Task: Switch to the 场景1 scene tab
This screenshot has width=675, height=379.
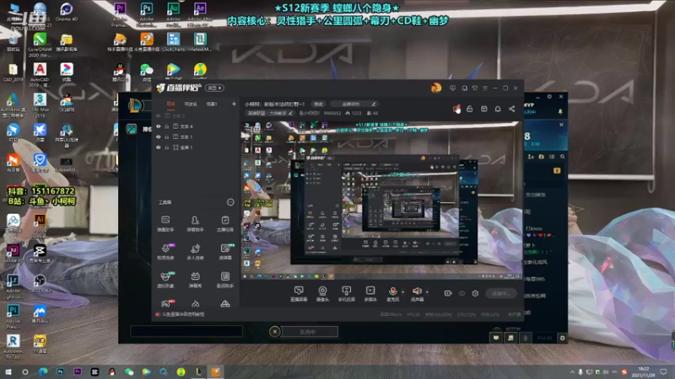Action: tap(212, 104)
